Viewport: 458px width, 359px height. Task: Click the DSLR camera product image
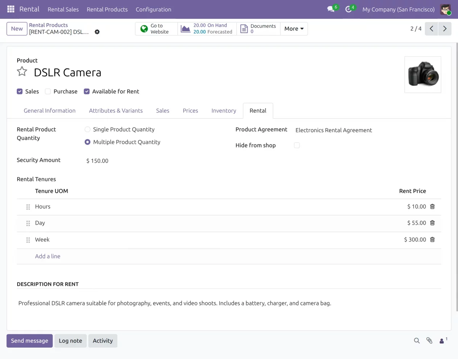point(423,75)
